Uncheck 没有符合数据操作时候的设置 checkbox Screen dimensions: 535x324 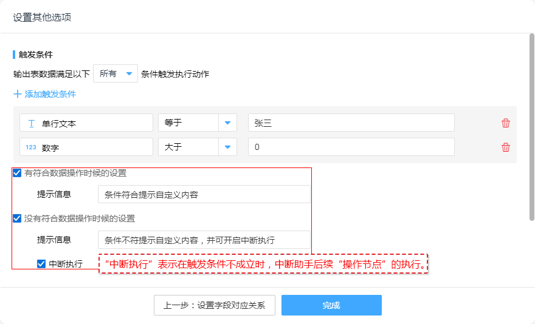(x=17, y=218)
